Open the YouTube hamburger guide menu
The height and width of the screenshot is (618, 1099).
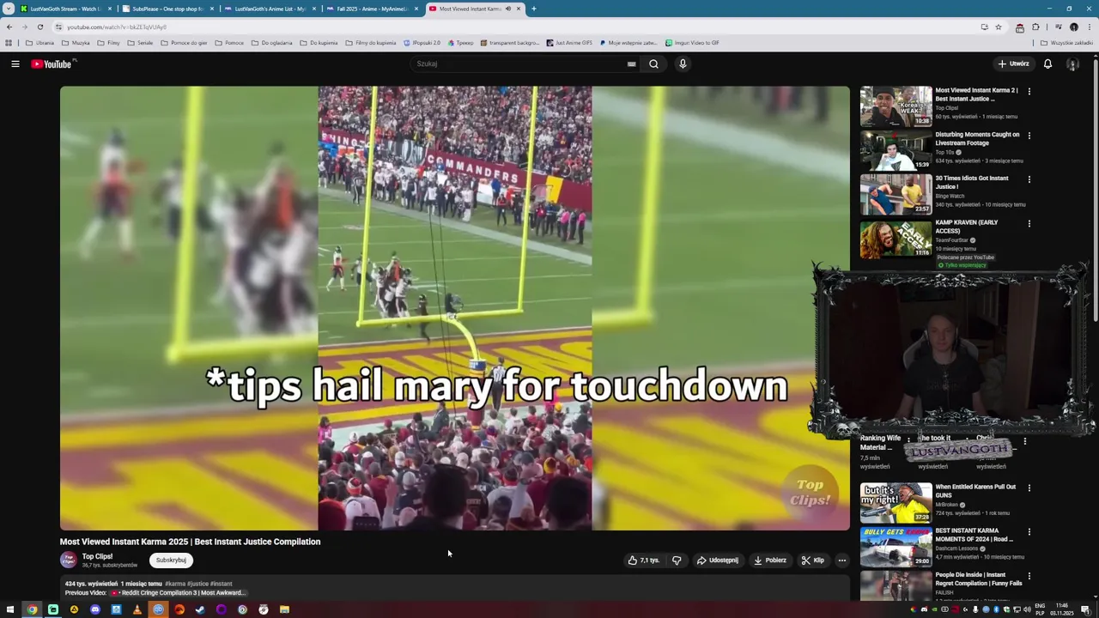(15, 64)
